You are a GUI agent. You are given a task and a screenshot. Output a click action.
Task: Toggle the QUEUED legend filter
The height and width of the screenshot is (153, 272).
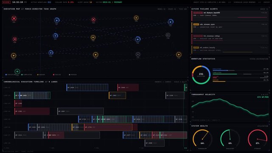[x=41, y=75]
